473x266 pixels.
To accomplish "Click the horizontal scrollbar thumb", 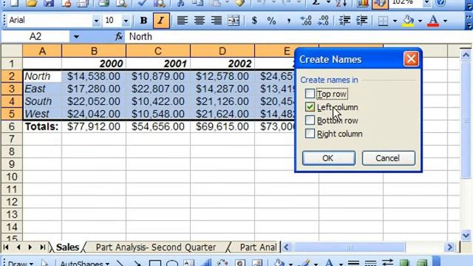I will click(x=350, y=248).
